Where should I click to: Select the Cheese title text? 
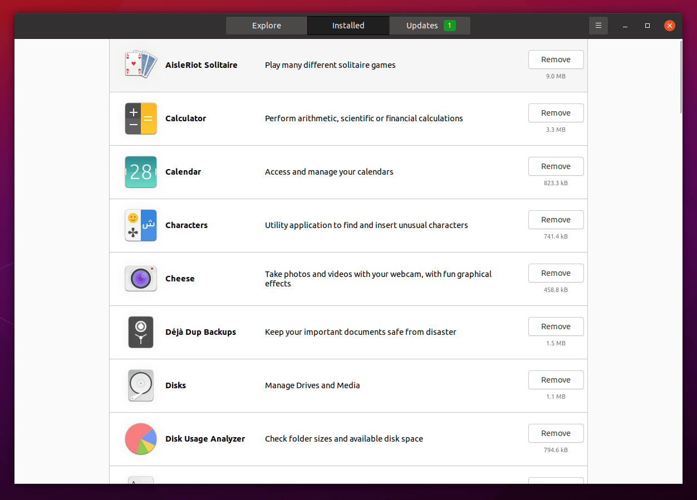[x=180, y=279]
